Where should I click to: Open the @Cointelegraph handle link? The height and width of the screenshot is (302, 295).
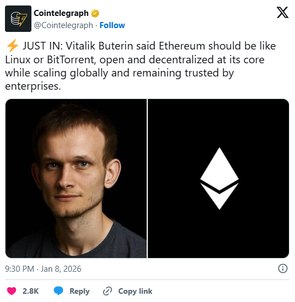(x=63, y=25)
